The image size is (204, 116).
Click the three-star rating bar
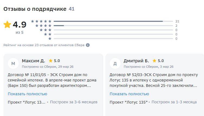(x=113, y=30)
